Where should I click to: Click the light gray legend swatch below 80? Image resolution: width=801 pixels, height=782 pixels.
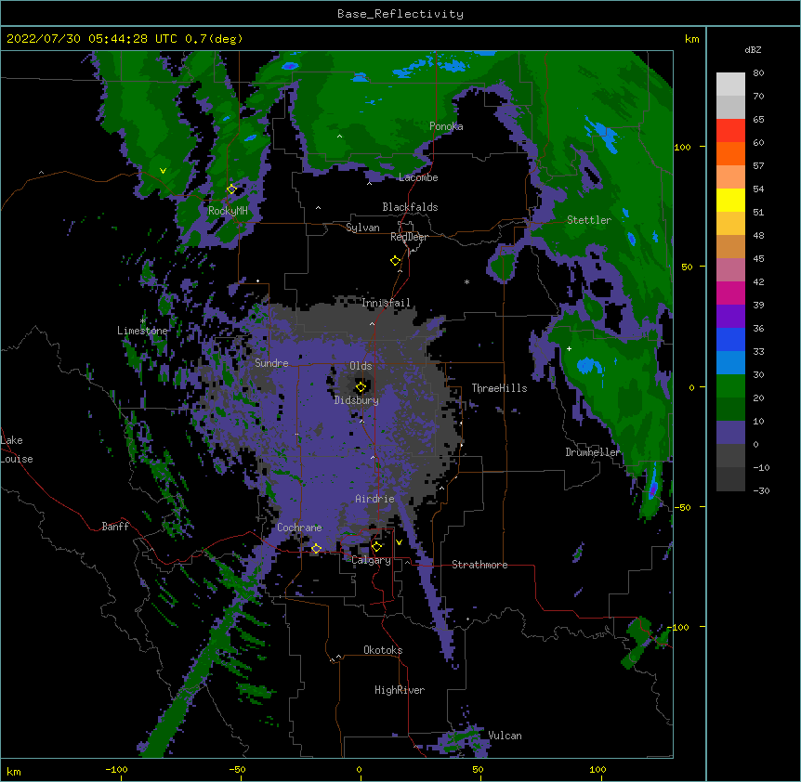(x=730, y=85)
